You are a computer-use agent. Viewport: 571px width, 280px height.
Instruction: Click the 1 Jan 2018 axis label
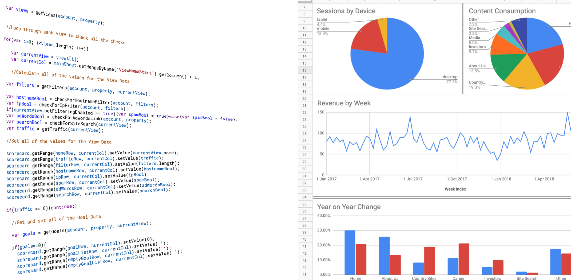(501, 179)
